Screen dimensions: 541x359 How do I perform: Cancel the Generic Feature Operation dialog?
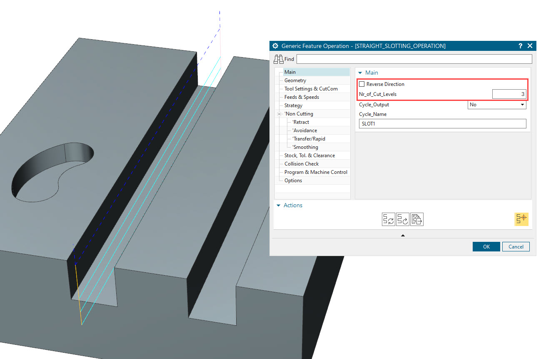[x=516, y=246]
